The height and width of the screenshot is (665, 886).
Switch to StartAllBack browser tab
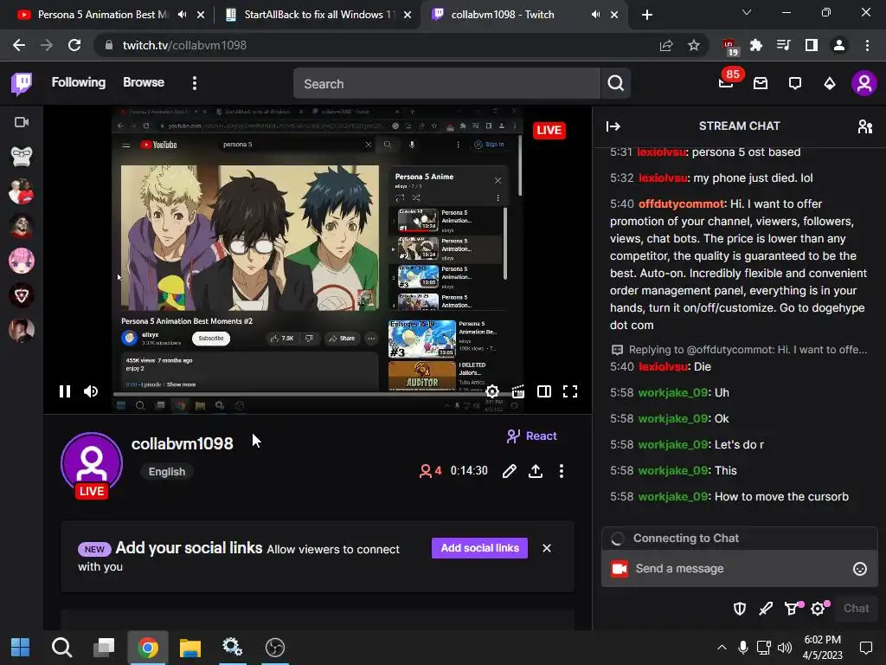pyautogui.click(x=318, y=15)
